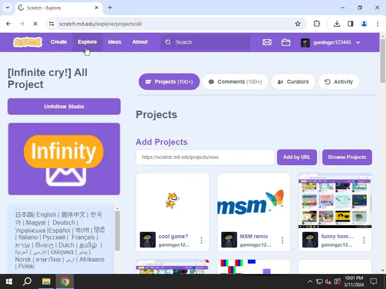Open the Chrome three-dot menu
386x289 pixels.
click(377, 24)
